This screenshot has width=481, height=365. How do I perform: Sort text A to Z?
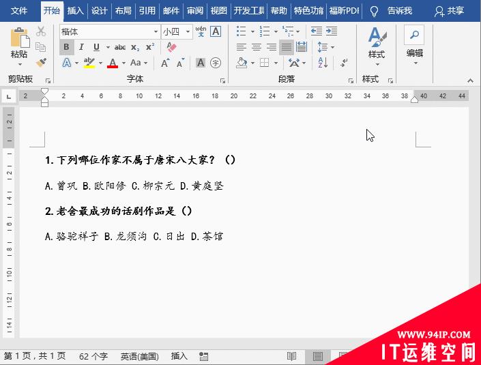tap(323, 63)
